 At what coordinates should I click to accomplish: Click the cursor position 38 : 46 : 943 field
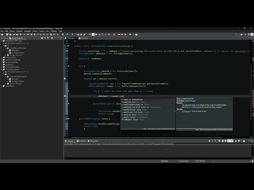(201, 161)
